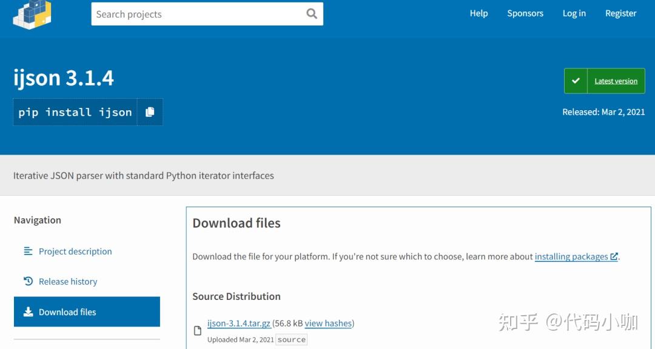655x349 pixels.
Task: Click the external-link icon after installing packages
Action: 613,256
